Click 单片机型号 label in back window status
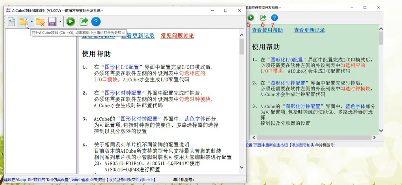 pos(325,145)
